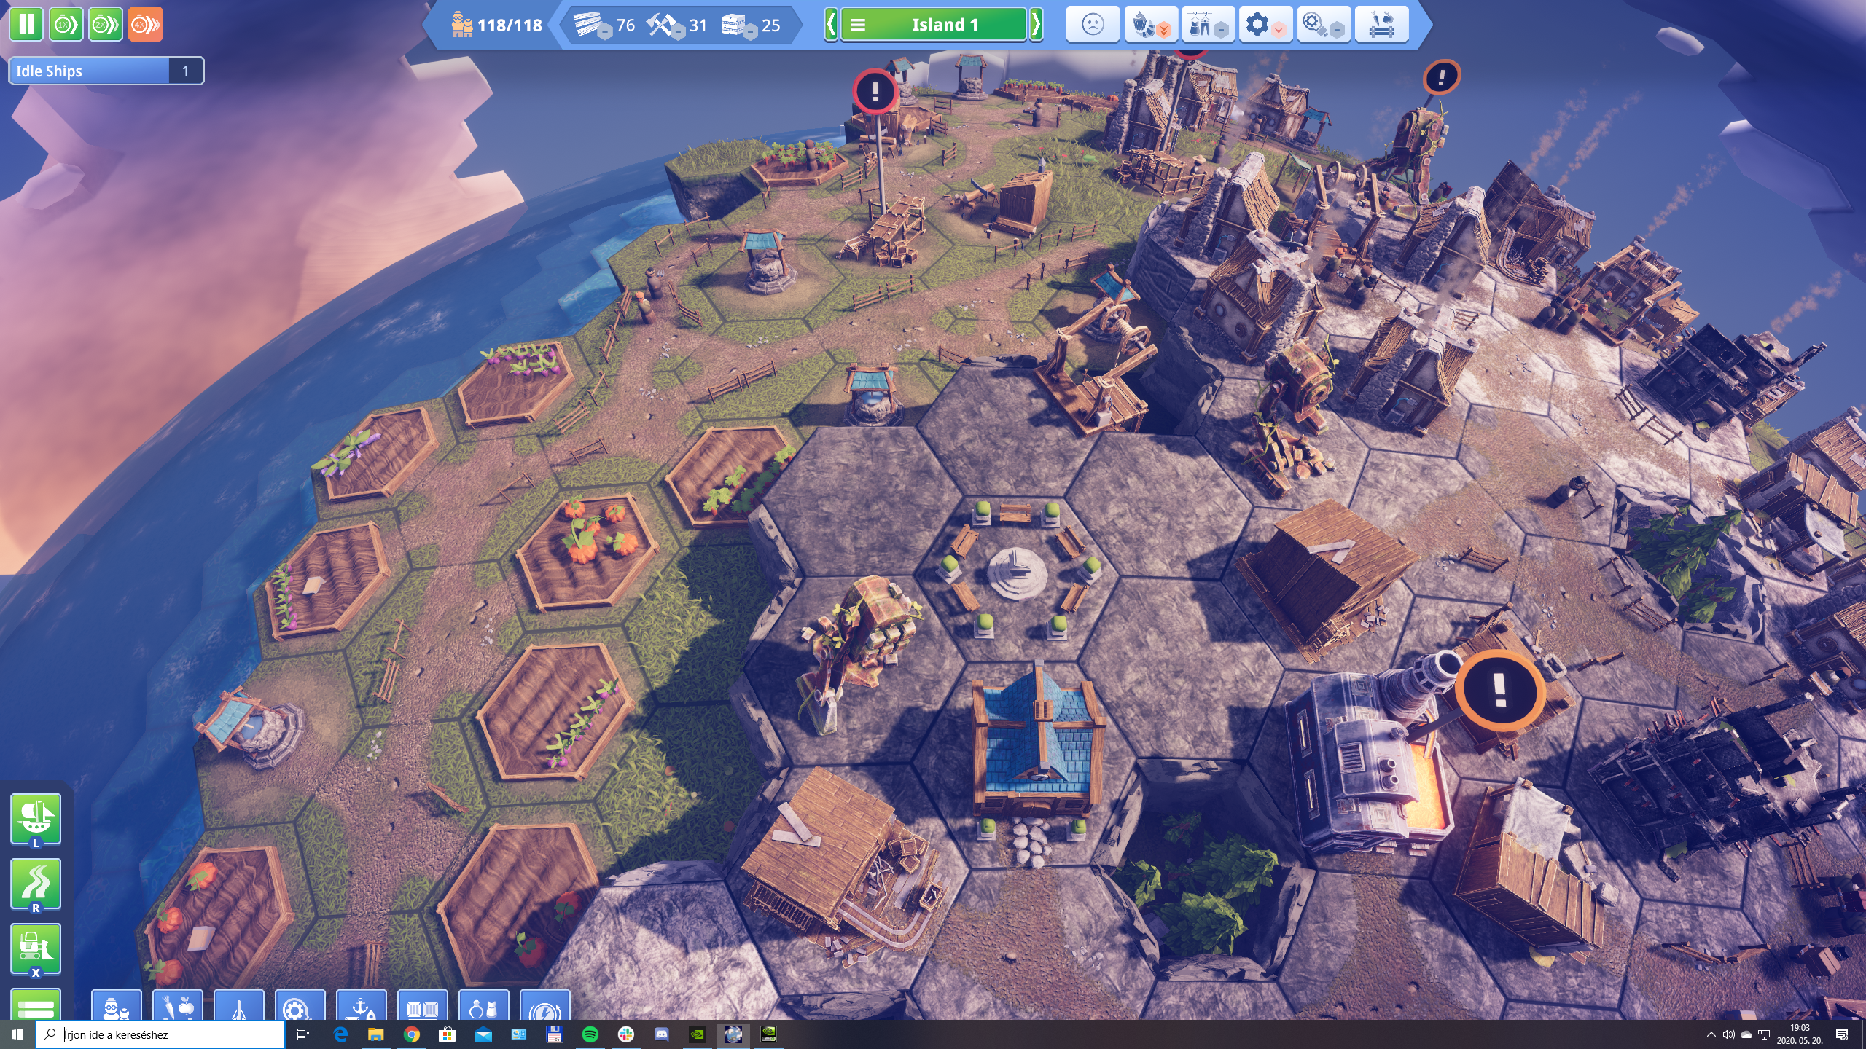Click the bricks resource showing 25
This screenshot has width=1866, height=1049.
751,25
